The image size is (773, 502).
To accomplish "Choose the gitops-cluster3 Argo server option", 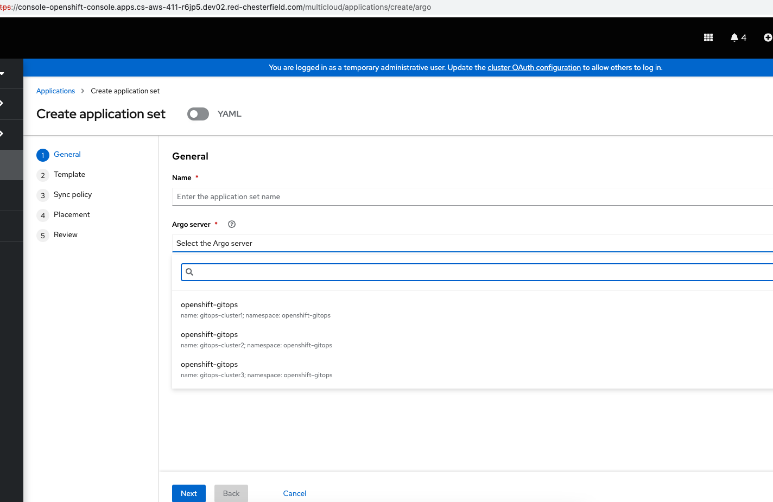I will (472, 369).
